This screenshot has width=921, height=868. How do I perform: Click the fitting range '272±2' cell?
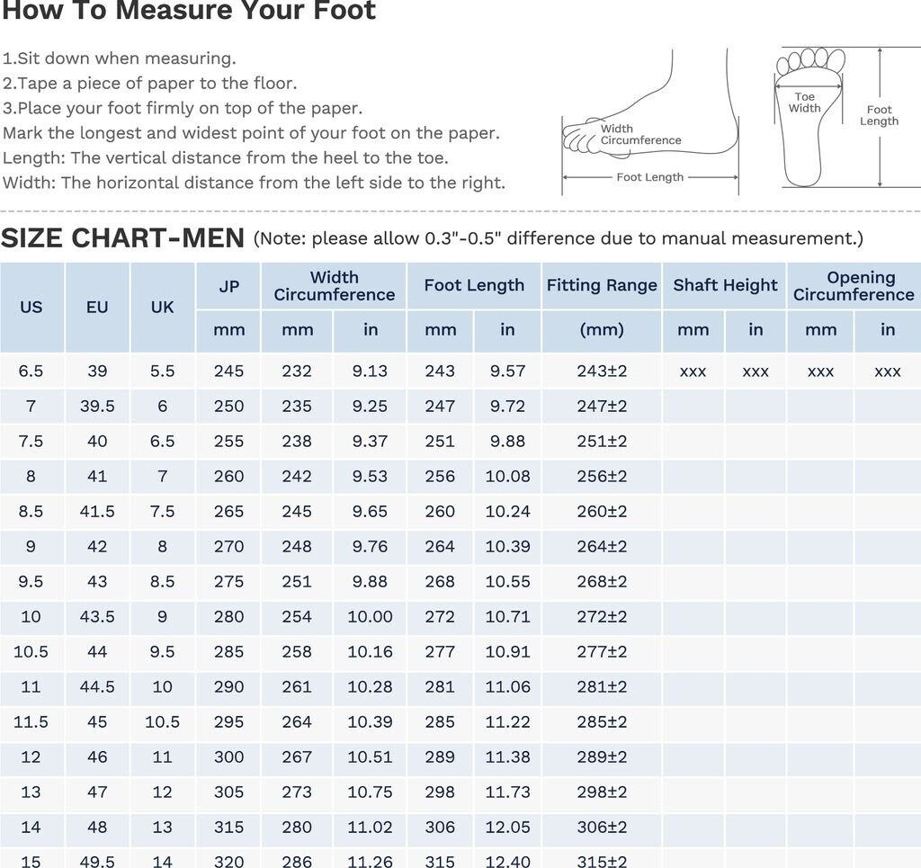pos(602,617)
